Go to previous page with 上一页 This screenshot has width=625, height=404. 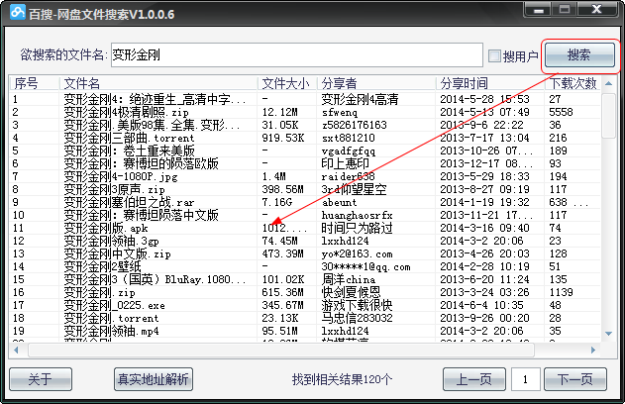(x=473, y=379)
